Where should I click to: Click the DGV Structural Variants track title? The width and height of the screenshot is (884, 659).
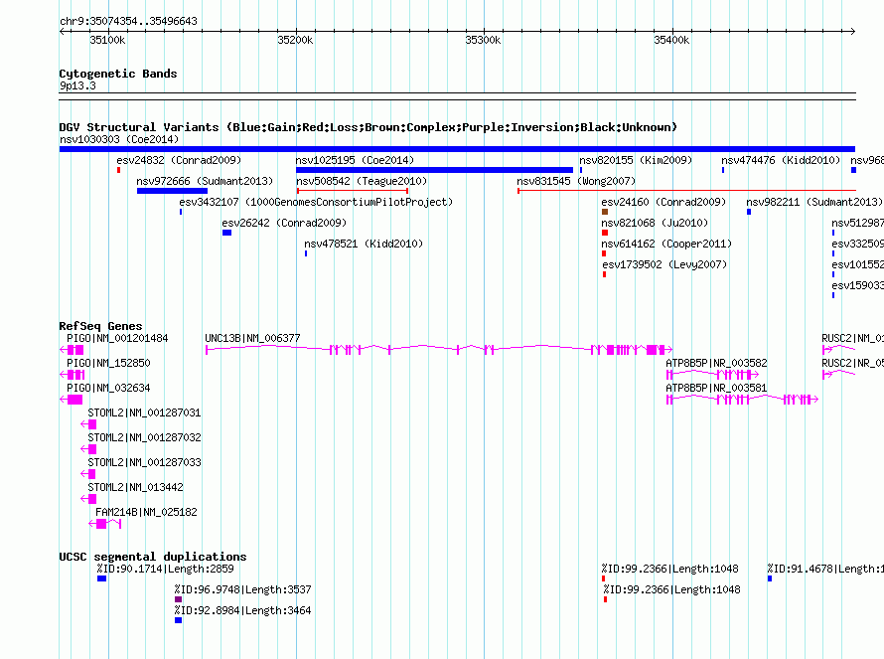coord(368,127)
